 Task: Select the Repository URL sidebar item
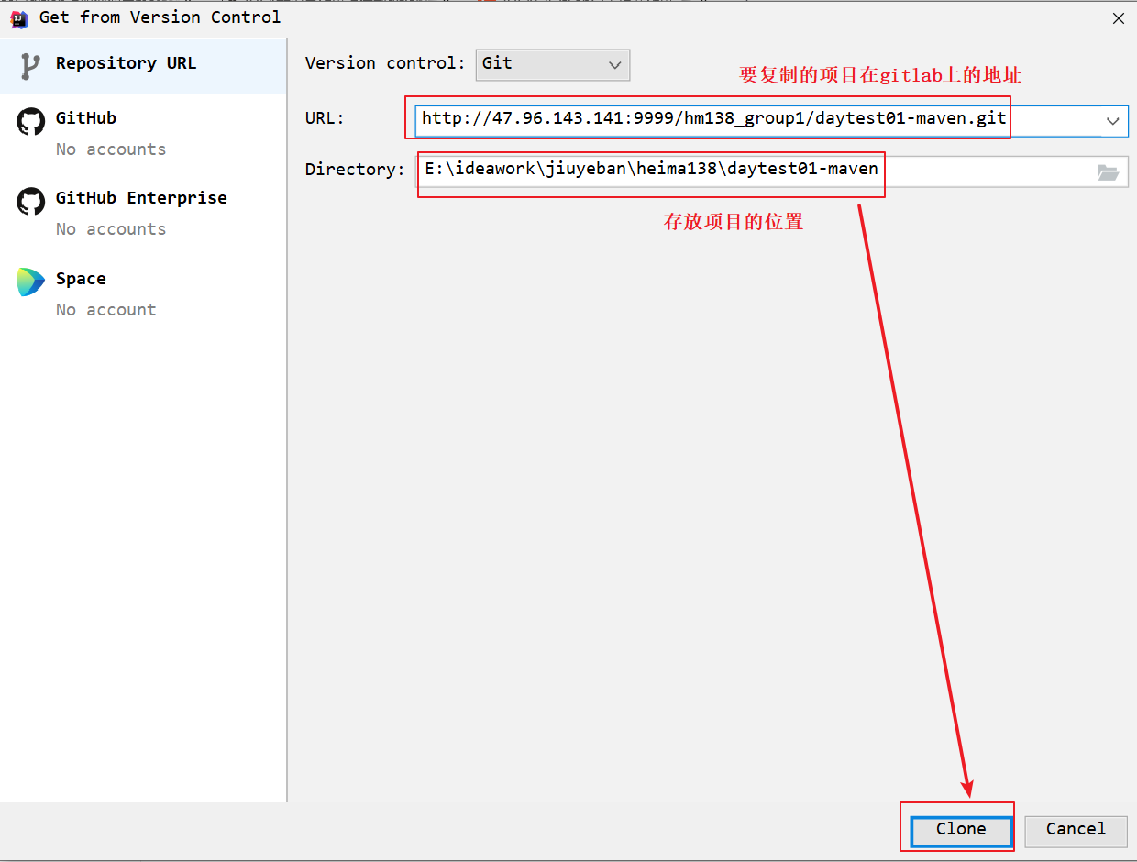[126, 63]
